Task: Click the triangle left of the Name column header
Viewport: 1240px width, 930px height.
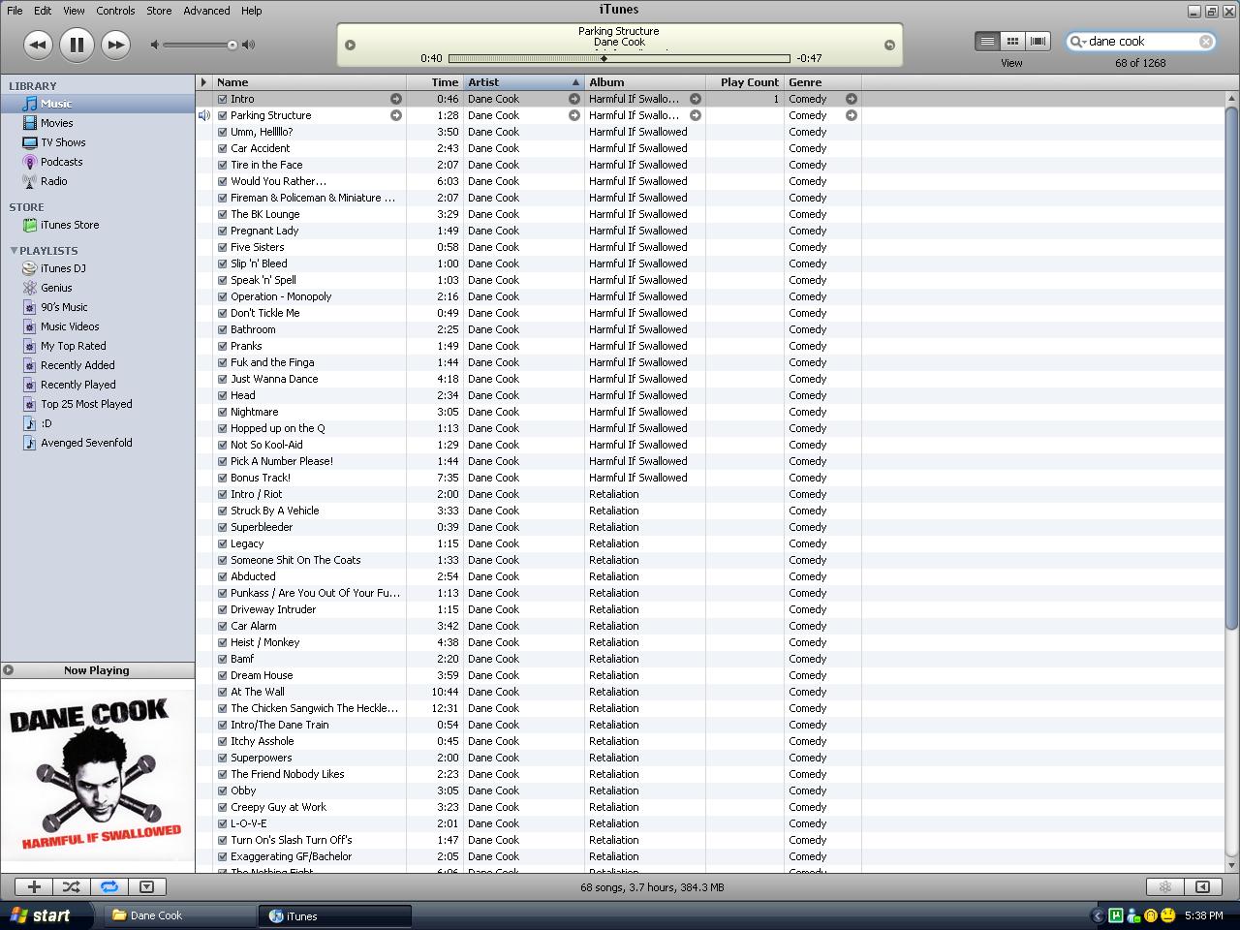Action: pyautogui.click(x=203, y=82)
